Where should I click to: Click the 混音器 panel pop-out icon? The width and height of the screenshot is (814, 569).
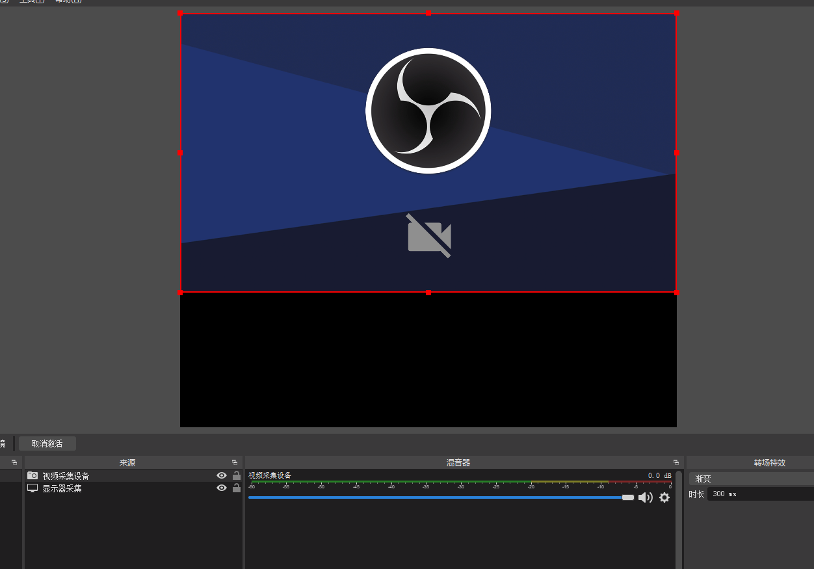[676, 462]
